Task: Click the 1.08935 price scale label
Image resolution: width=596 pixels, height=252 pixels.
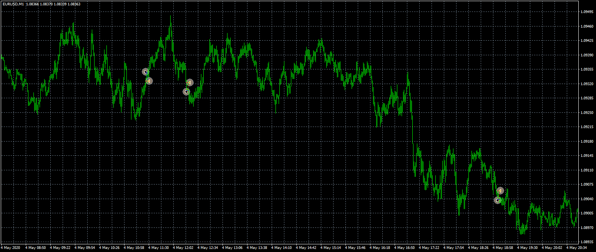Action: pos(588,242)
